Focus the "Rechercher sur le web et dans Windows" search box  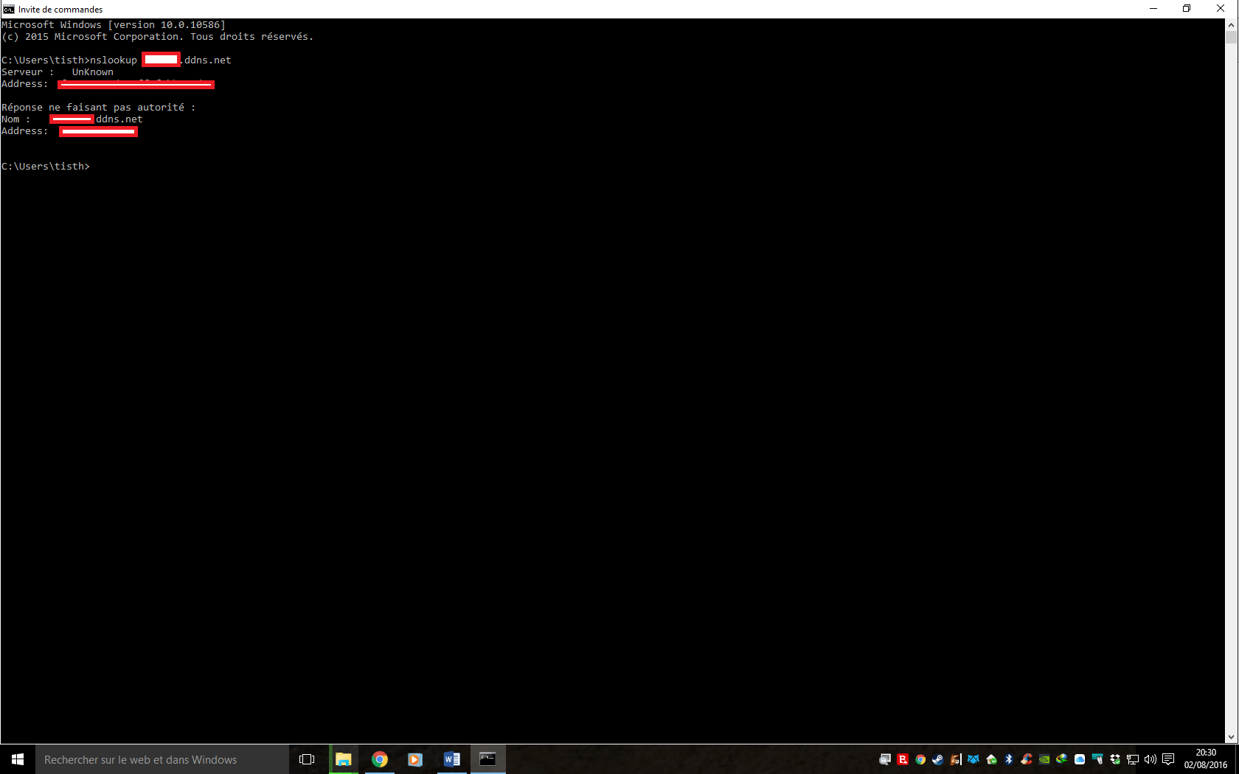(162, 759)
